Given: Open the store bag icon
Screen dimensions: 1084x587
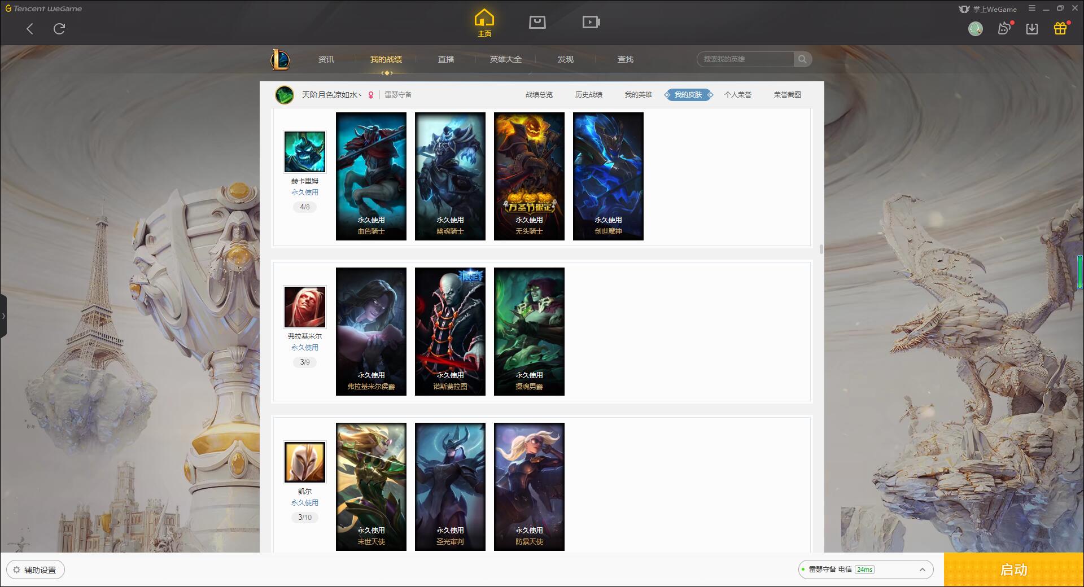Looking at the screenshot, I should point(537,22).
